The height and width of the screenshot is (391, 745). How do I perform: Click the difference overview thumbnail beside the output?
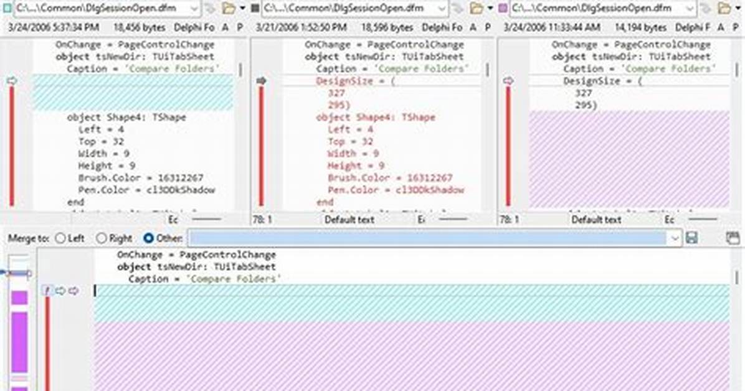(19, 323)
